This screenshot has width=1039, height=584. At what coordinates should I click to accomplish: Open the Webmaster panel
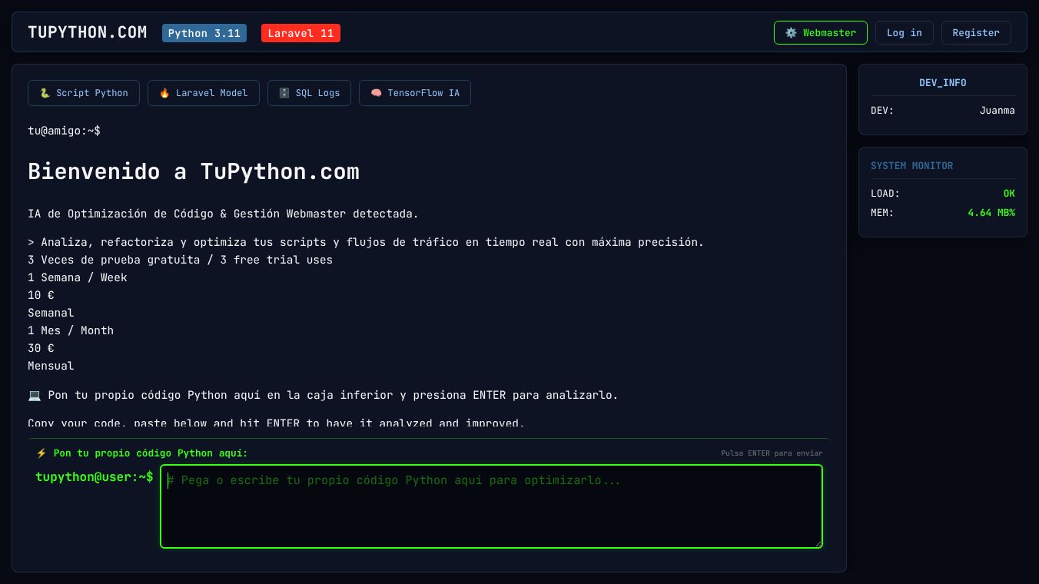(x=821, y=33)
